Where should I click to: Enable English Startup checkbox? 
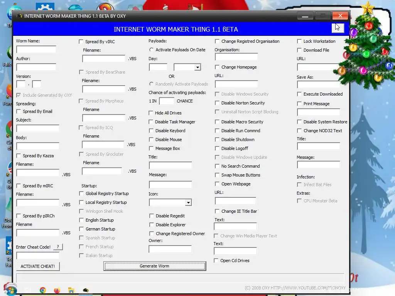pyautogui.click(x=81, y=220)
